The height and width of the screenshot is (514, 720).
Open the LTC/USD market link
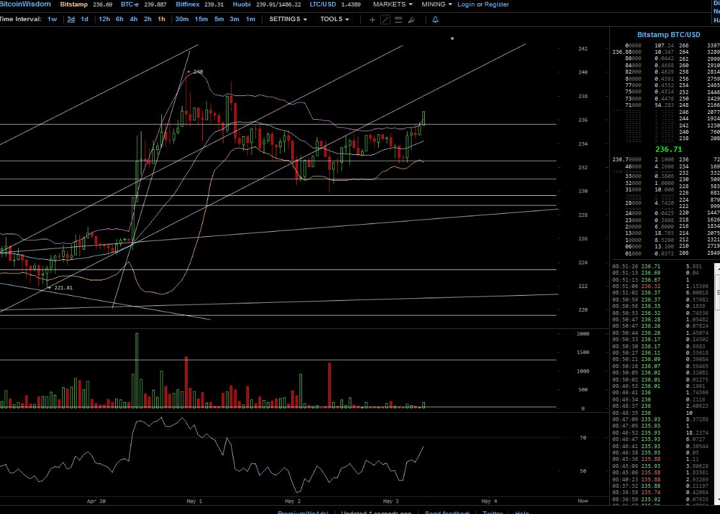323,4
